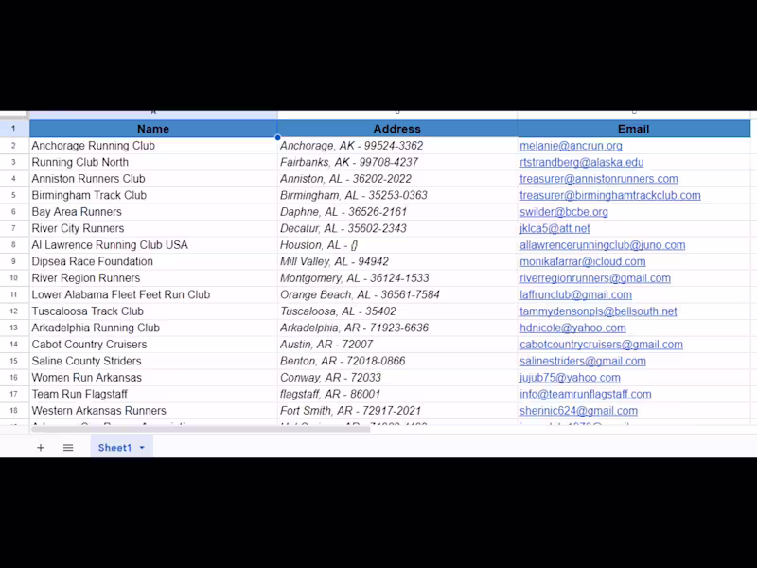Select row 10 header number
Viewport: 757px width, 568px height.
pyautogui.click(x=13, y=278)
